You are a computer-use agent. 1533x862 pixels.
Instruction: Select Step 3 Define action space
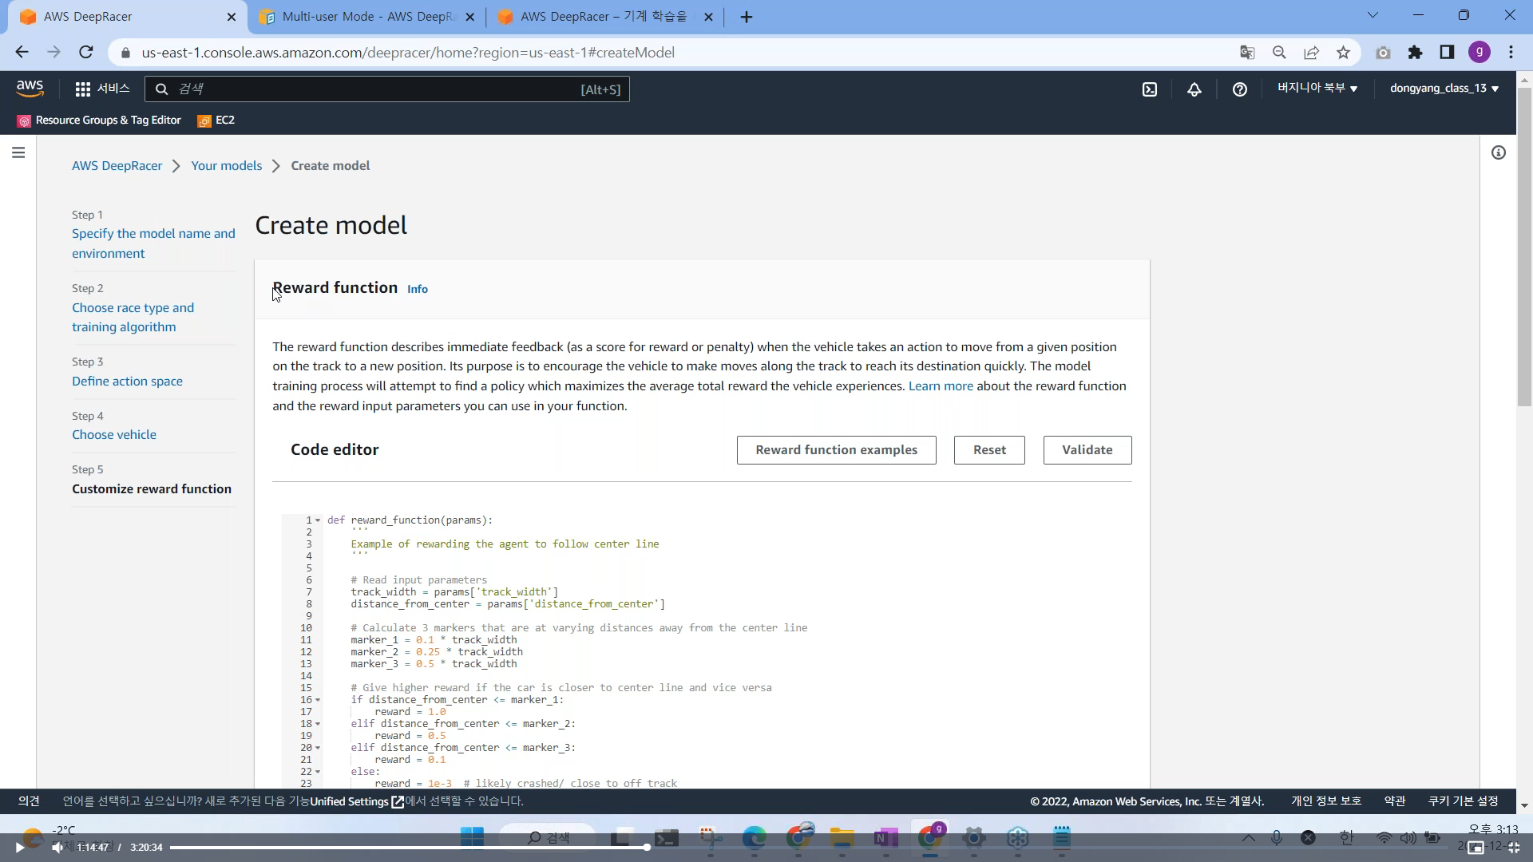(x=127, y=382)
